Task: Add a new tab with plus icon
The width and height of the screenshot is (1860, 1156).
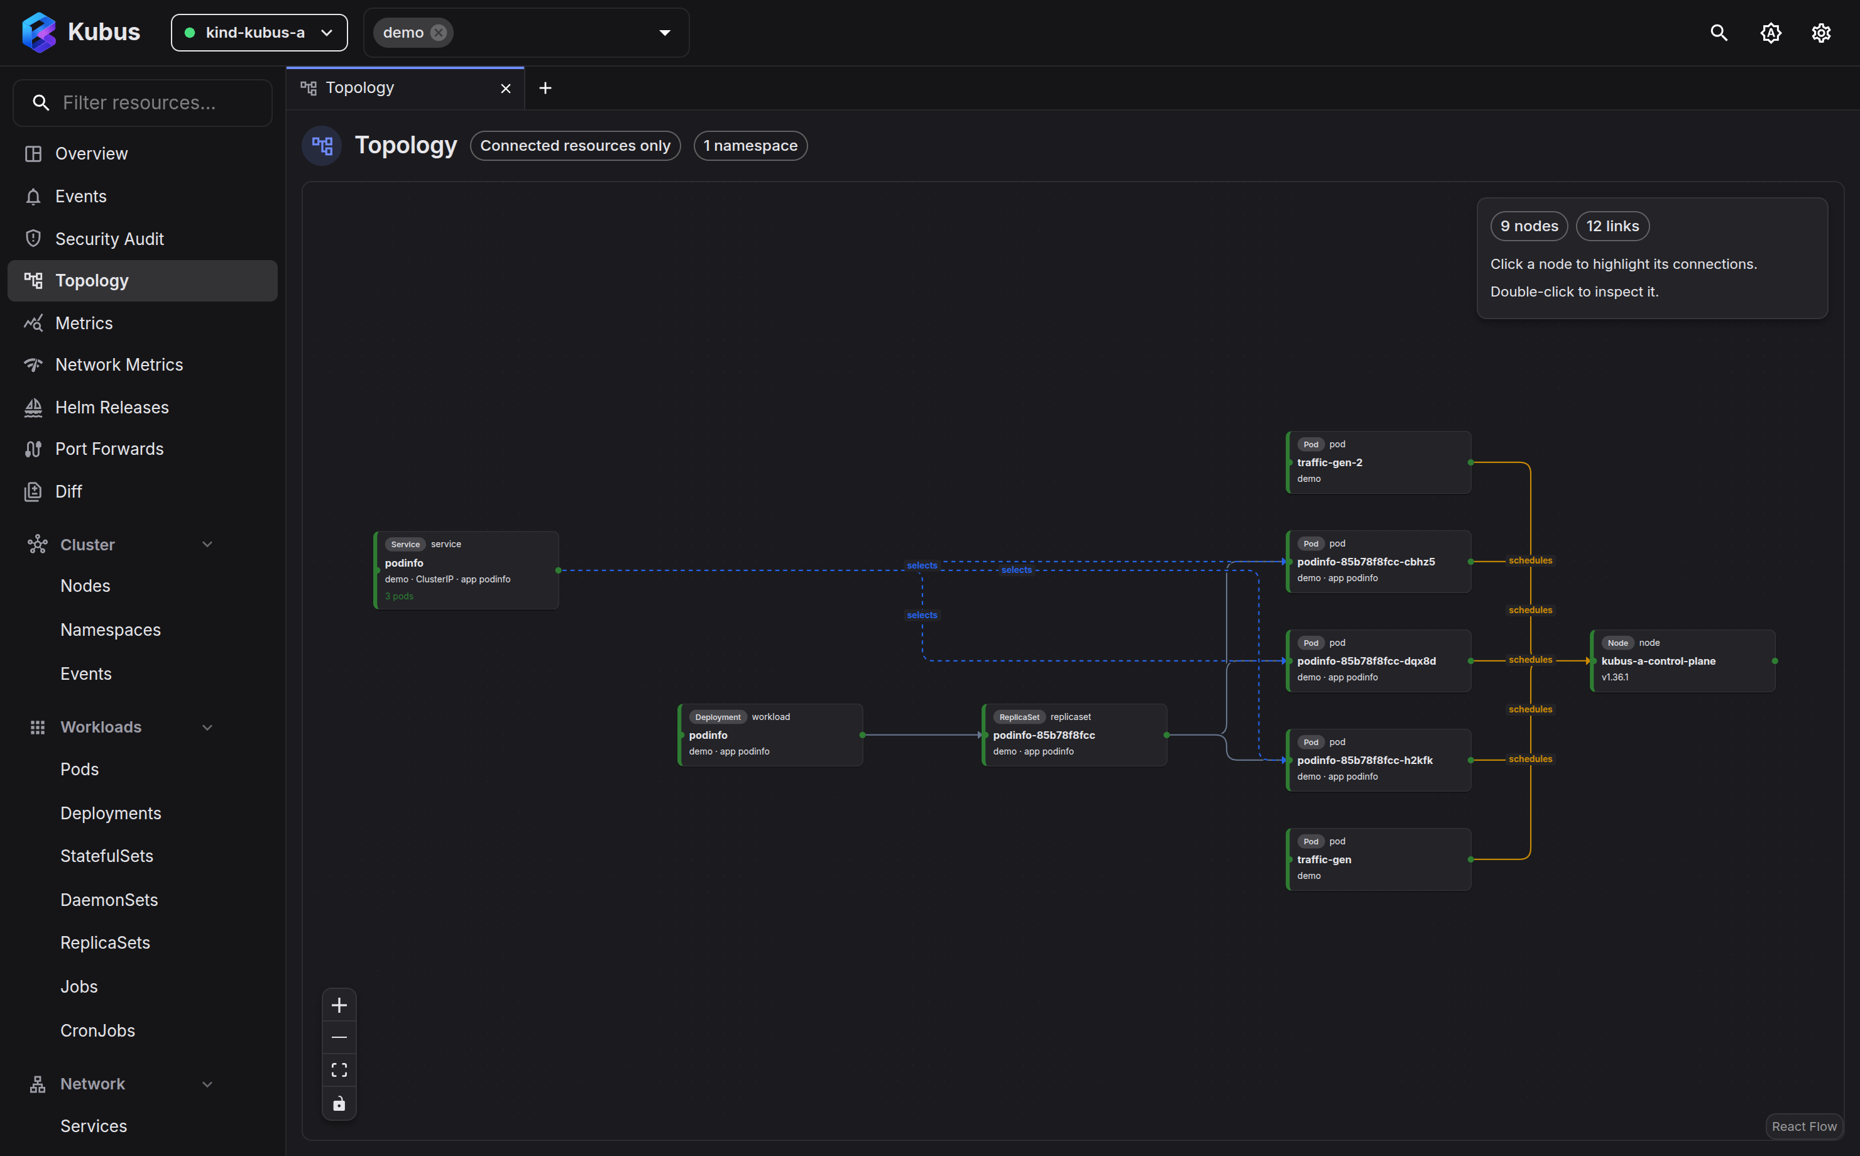Action: pyautogui.click(x=545, y=88)
